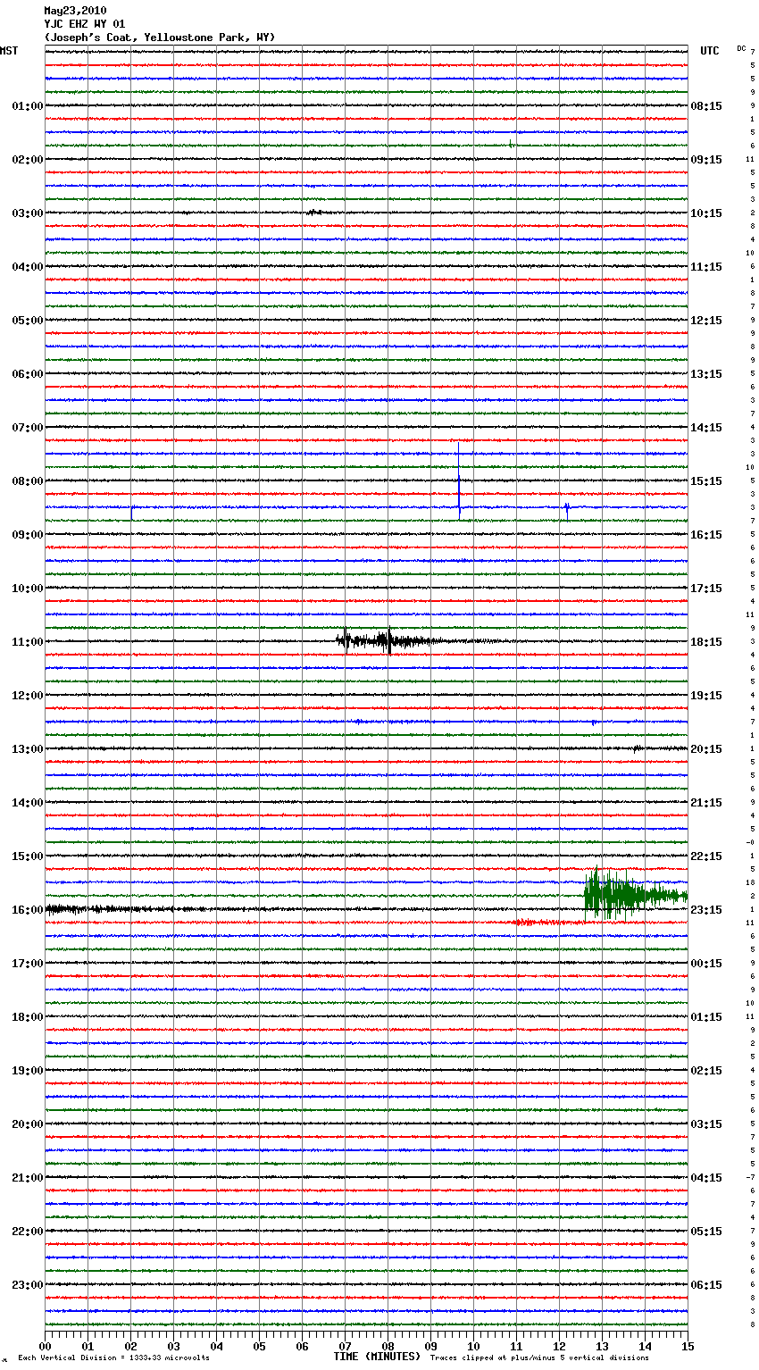This screenshot has height=1370, width=759.
Task: Select the 16:00 MST time label
Action: (x=27, y=910)
